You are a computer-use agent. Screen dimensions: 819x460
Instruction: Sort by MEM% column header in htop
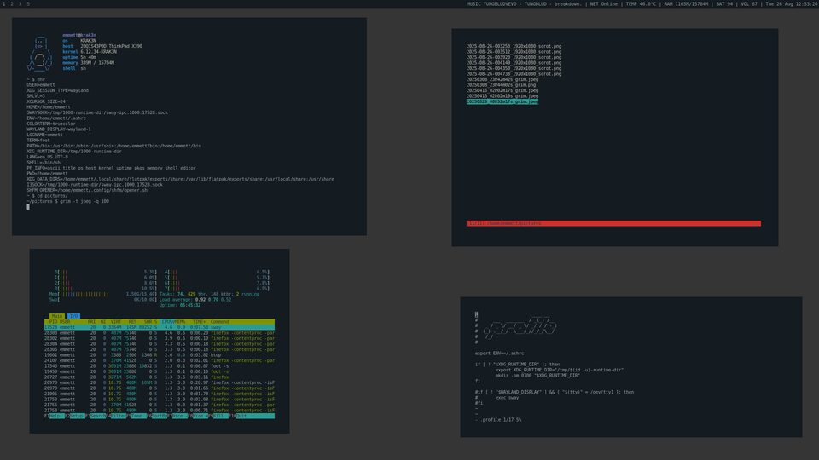[180, 322]
